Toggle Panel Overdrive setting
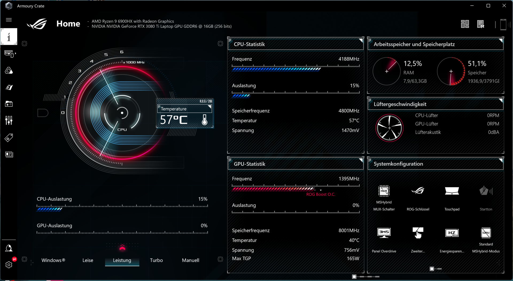The image size is (513, 281). [384, 233]
